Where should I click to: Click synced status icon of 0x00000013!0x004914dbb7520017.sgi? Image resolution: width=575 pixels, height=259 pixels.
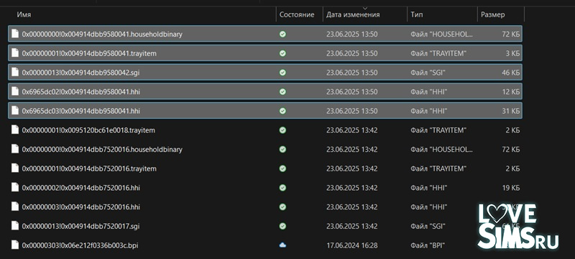(282, 226)
